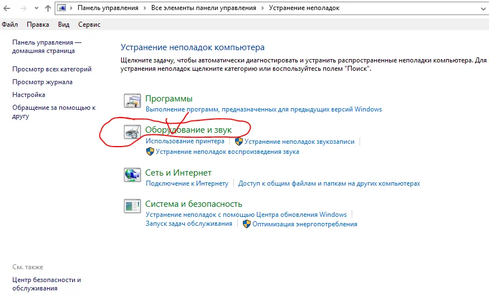Image resolution: width=489 pixels, height=296 pixels.
Task: Open the Файл menu
Action: pyautogui.click(x=9, y=25)
